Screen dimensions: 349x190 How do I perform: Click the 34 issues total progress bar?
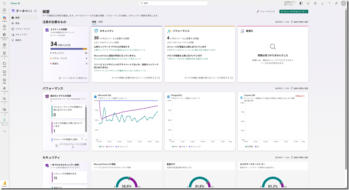[x=69, y=49]
